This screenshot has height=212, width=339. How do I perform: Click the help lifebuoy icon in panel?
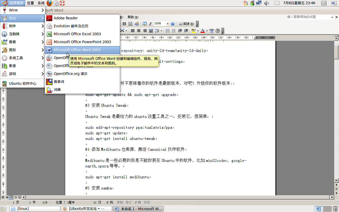[x=62, y=3]
